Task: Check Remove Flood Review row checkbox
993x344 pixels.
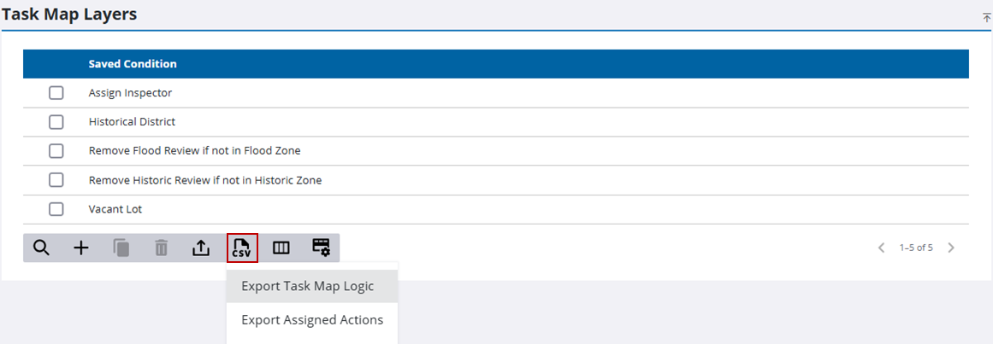Action: point(56,151)
